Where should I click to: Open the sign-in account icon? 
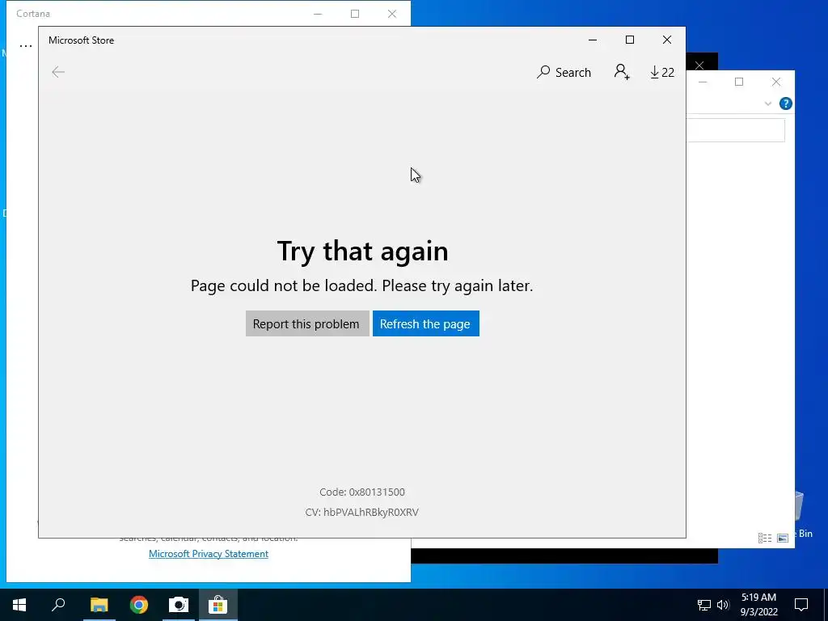(x=622, y=72)
